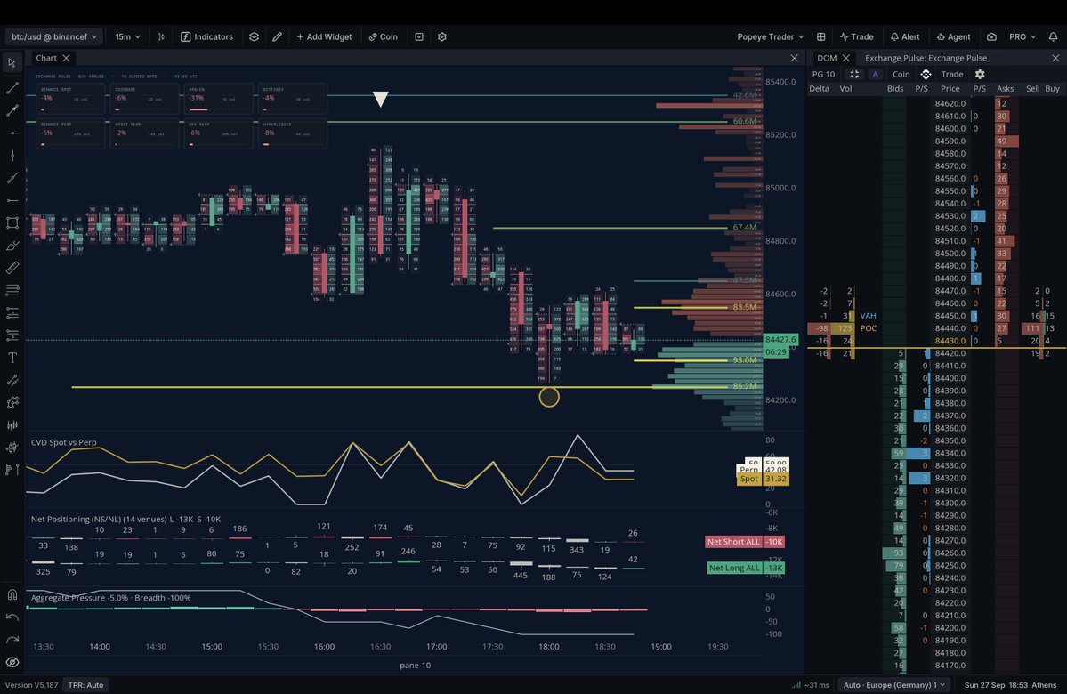Activate the brush drawing tool
The height and width of the screenshot is (694, 1067).
click(12, 246)
